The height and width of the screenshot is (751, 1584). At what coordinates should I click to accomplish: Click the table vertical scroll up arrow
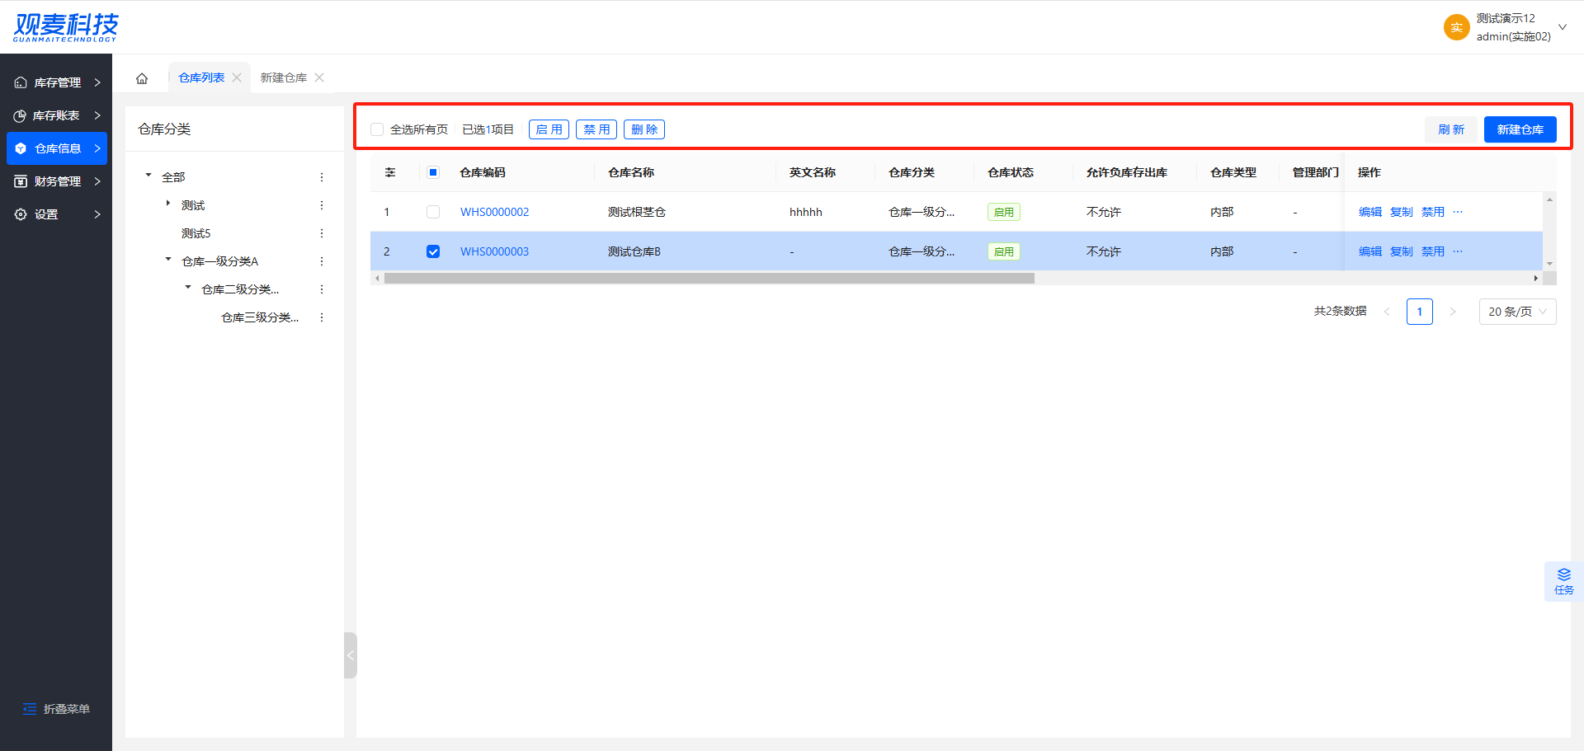[x=1549, y=199]
